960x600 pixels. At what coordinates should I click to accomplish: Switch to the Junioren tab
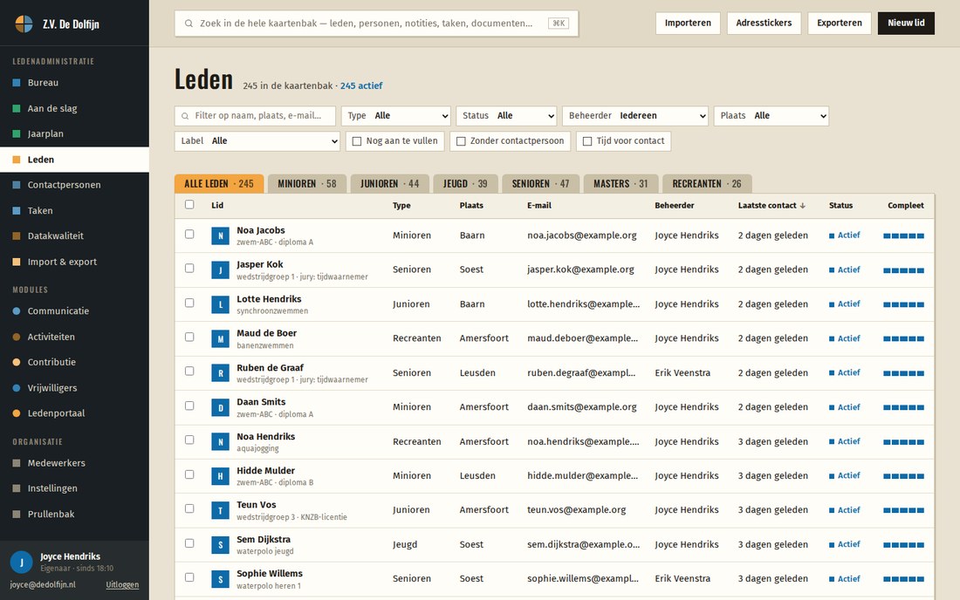pyautogui.click(x=389, y=183)
